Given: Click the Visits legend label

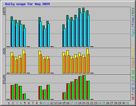Looking at the screenshot, I should pyautogui.click(x=133, y=52).
